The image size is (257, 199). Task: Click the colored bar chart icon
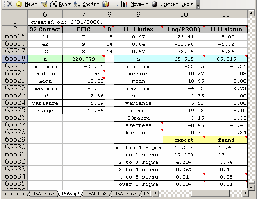tap(106, 4)
